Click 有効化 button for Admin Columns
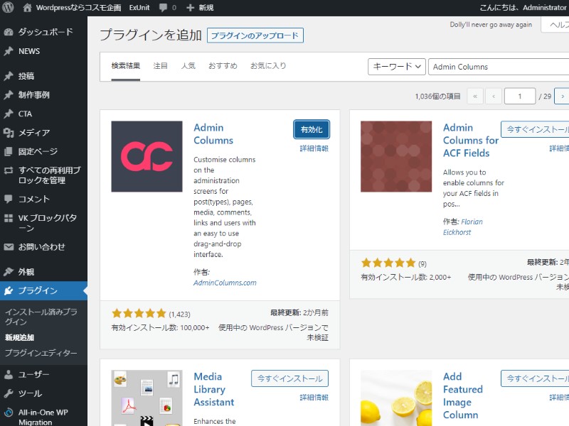Image resolution: width=569 pixels, height=426 pixels. pyautogui.click(x=312, y=129)
